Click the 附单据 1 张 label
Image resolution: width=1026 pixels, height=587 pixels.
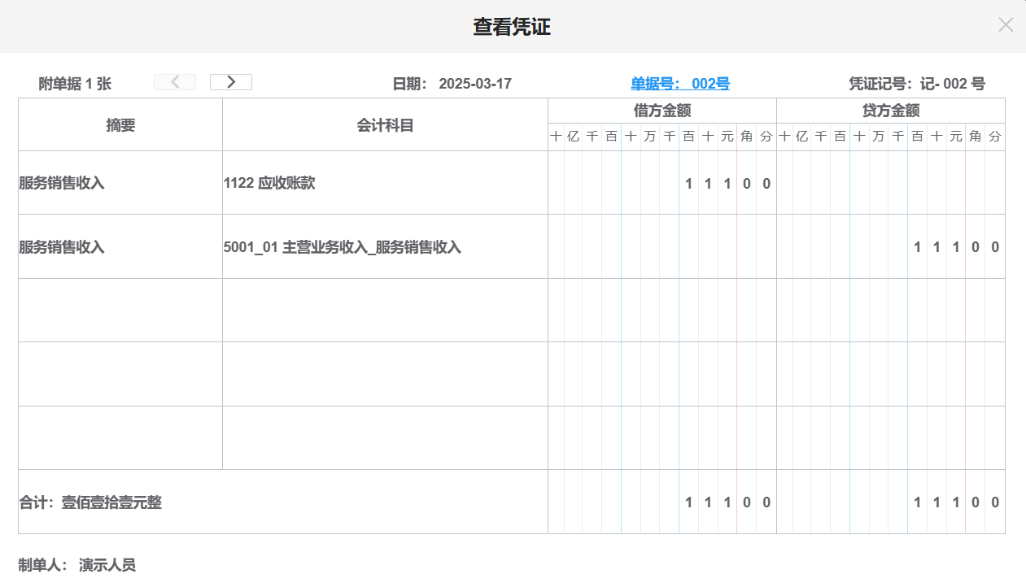click(x=75, y=83)
